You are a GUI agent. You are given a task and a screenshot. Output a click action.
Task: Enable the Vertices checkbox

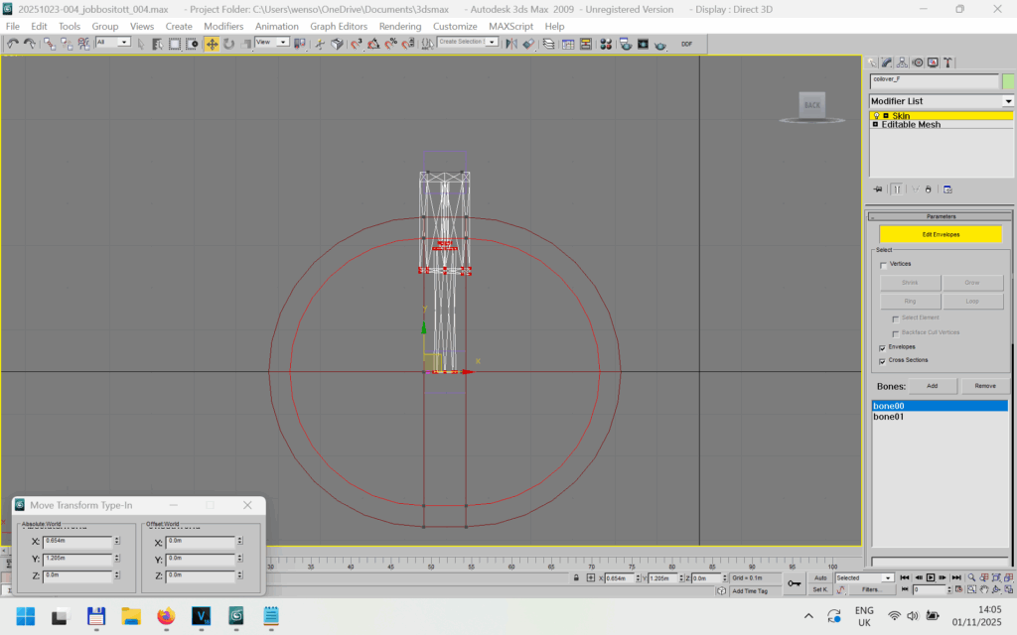tap(884, 265)
